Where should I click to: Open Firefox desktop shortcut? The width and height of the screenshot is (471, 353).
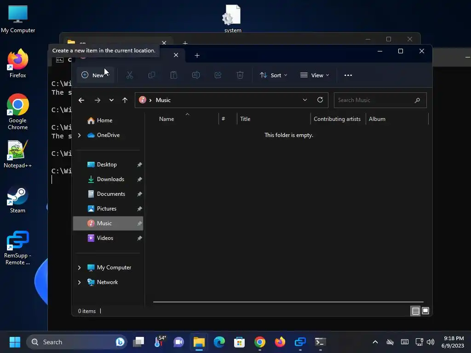[x=18, y=63]
